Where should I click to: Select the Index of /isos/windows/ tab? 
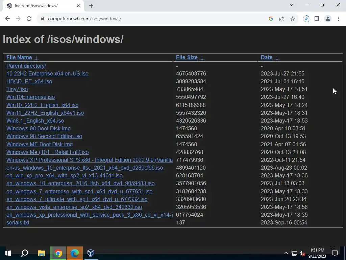[x=43, y=6]
